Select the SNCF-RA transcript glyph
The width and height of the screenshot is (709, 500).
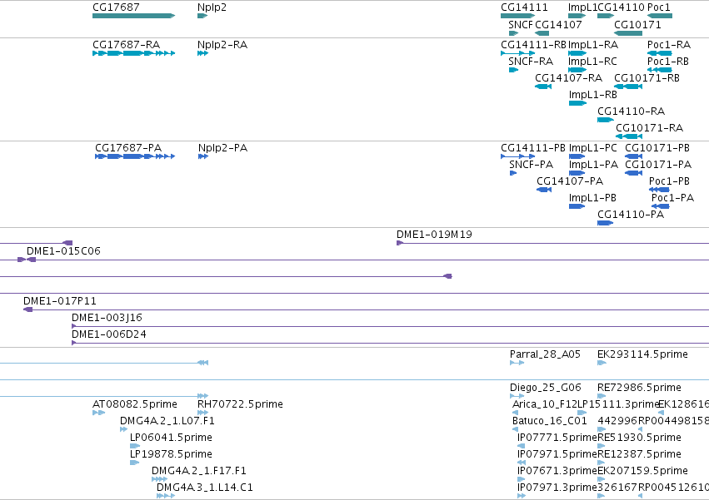pos(514,70)
